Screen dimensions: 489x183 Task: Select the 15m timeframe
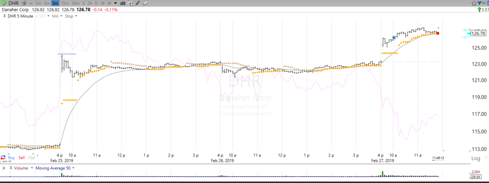(x=65, y=3)
